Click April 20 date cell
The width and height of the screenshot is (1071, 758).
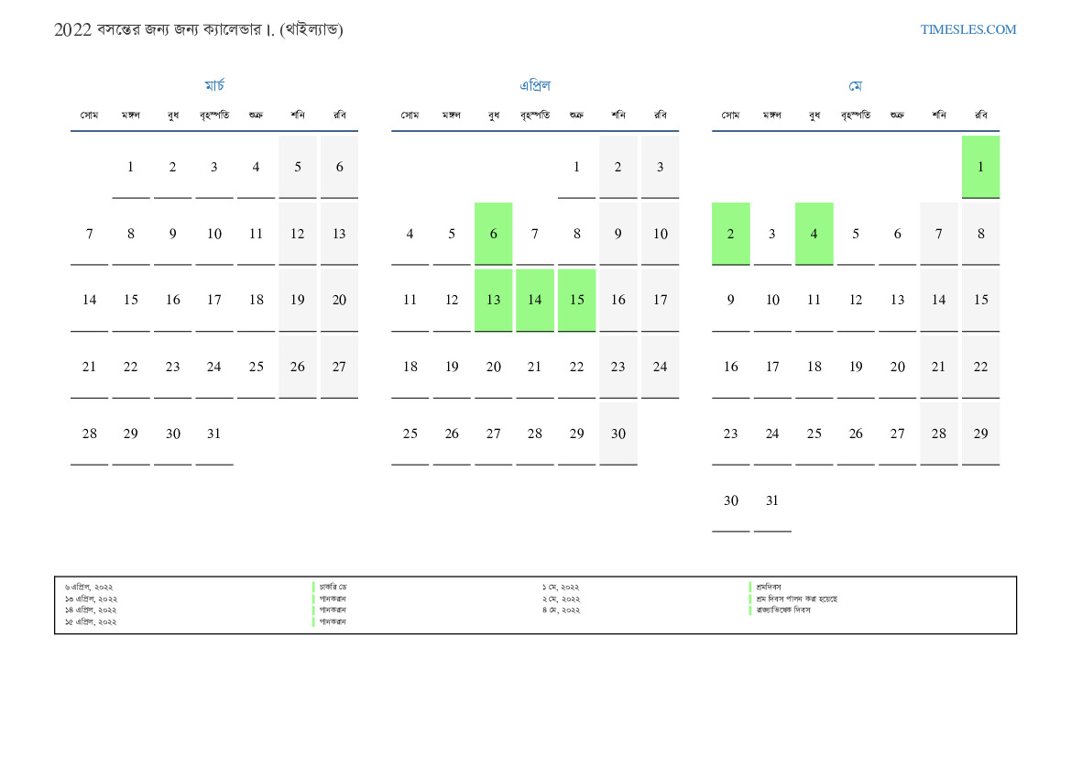click(493, 367)
